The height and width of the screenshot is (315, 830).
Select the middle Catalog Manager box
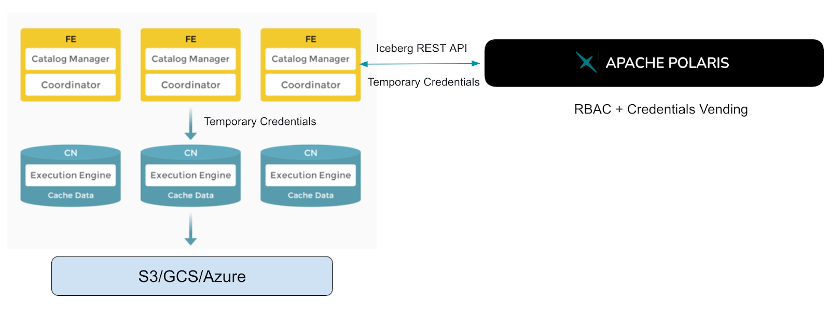click(190, 59)
